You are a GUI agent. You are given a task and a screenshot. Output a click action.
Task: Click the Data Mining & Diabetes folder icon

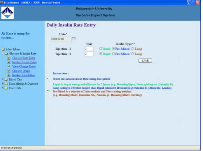(x=6, y=84)
